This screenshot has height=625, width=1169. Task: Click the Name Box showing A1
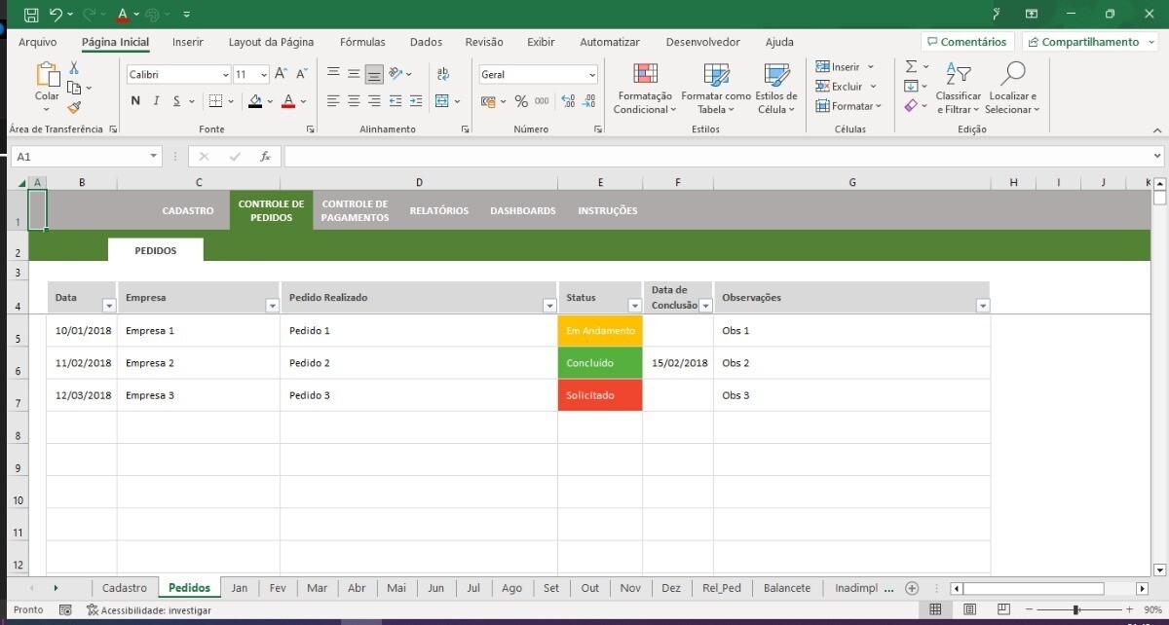coord(78,157)
